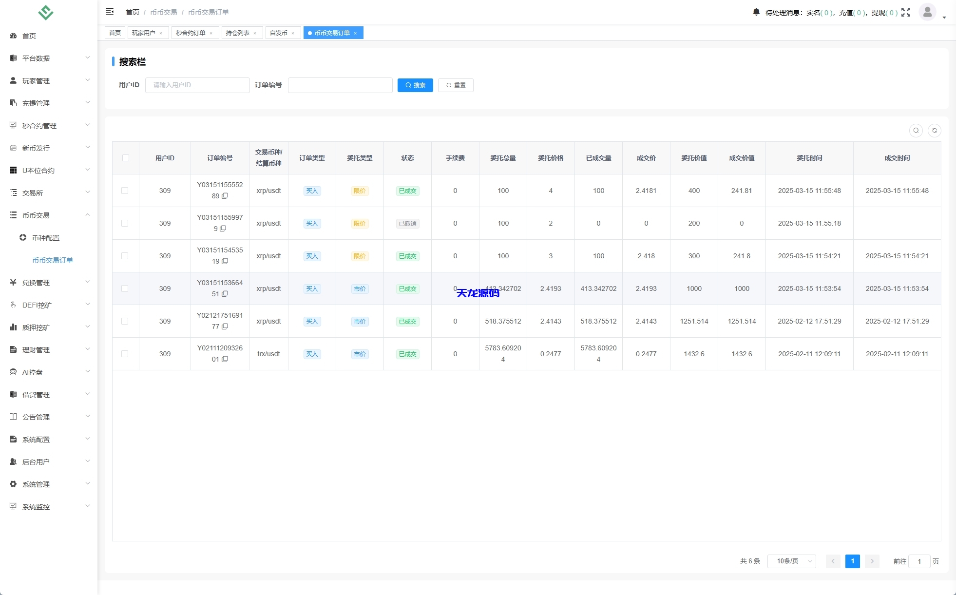This screenshot has height=595, width=956.
Task: Open the 10条/页 page size dropdown
Action: point(792,561)
